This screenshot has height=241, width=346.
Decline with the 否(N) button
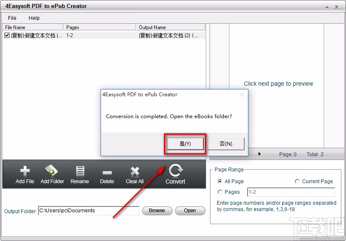point(226,144)
